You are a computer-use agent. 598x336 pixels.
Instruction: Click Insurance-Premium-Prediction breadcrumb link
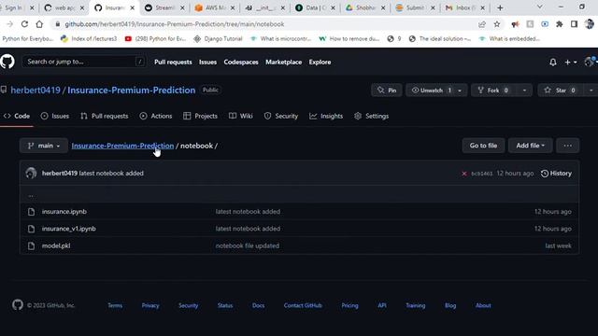122,146
